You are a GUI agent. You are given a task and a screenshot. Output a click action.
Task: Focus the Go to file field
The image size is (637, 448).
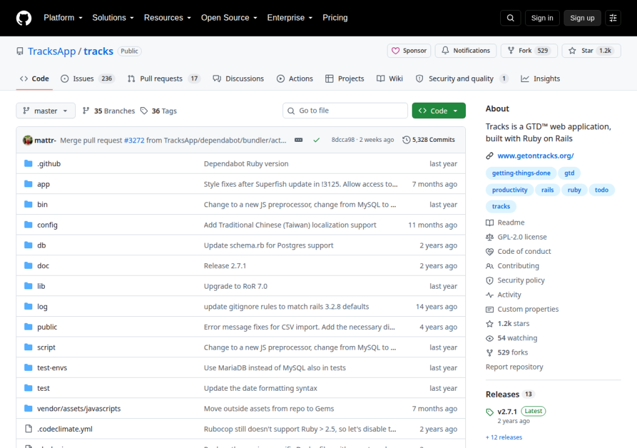(345, 111)
